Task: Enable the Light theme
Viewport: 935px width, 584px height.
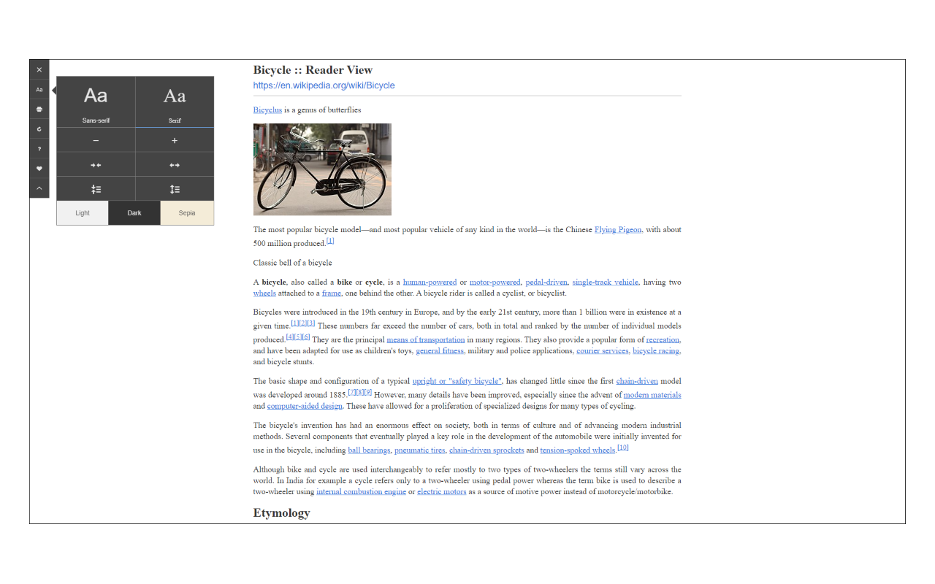Action: click(x=82, y=212)
